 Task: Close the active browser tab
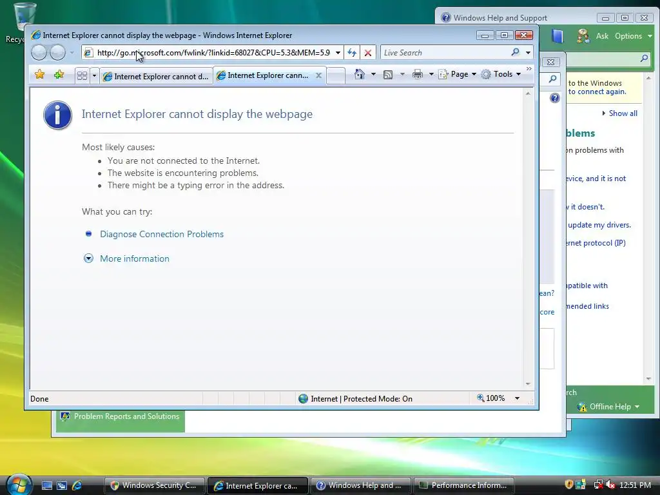(x=318, y=75)
